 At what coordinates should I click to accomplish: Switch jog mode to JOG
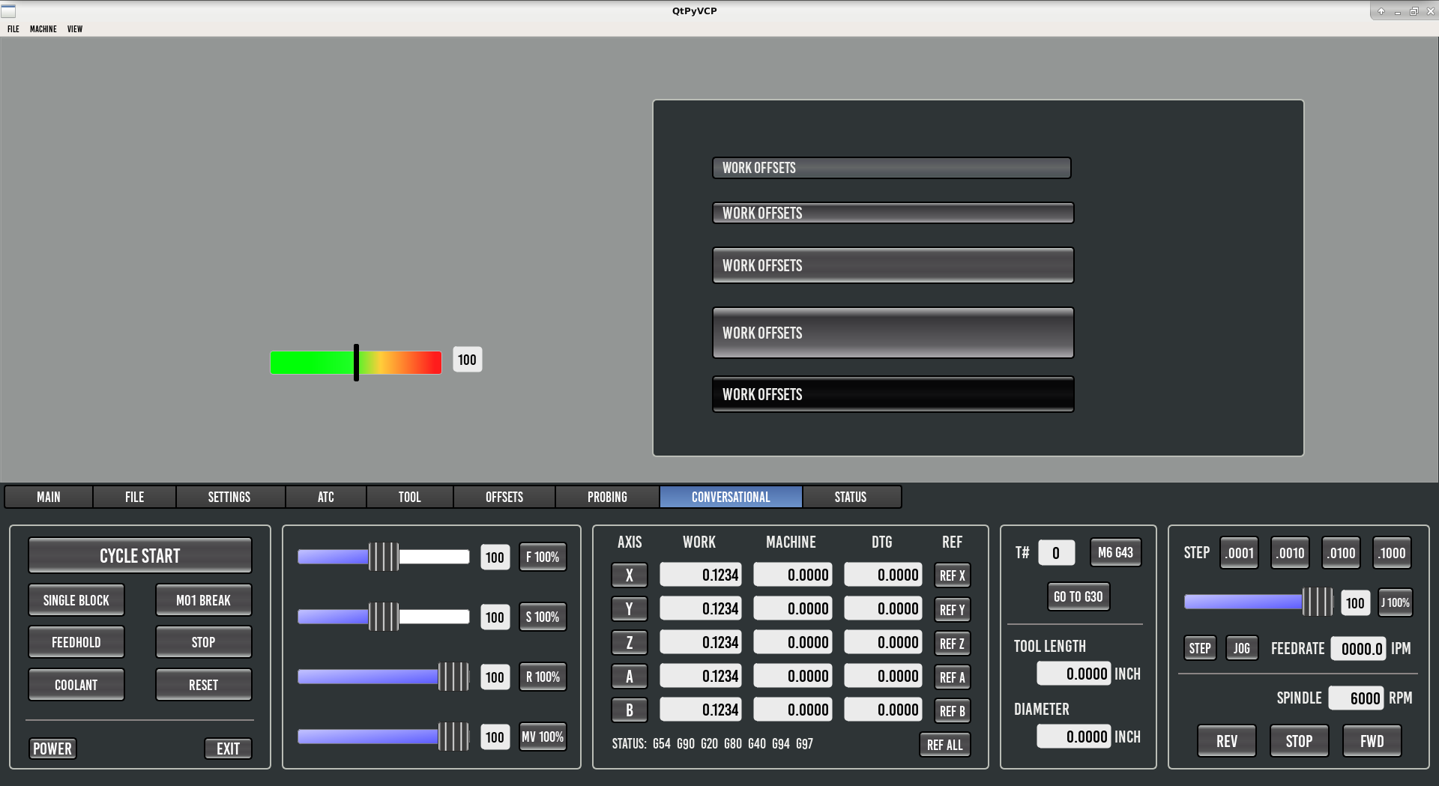pyautogui.click(x=1242, y=648)
